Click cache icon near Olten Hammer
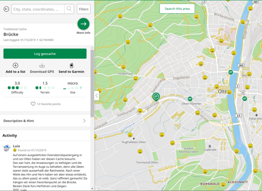Image resolution: width=262 pixels, height=191 pixels. 190,99
